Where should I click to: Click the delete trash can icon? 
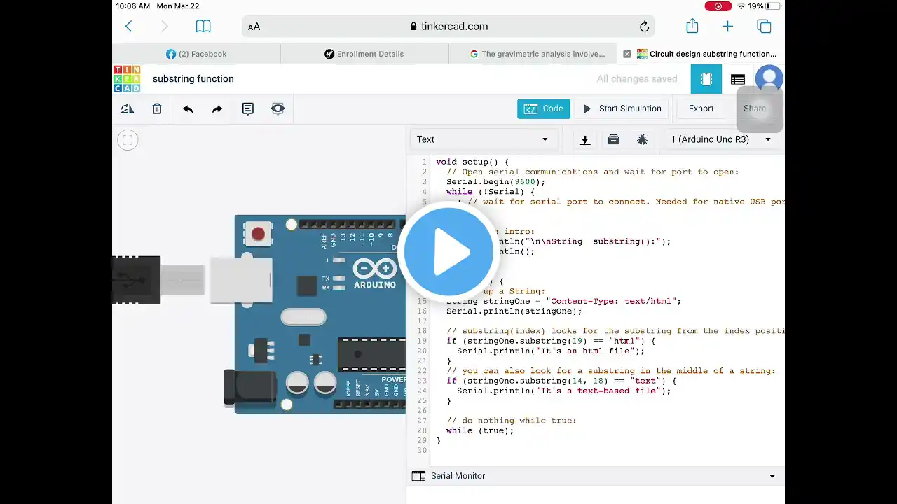157,108
